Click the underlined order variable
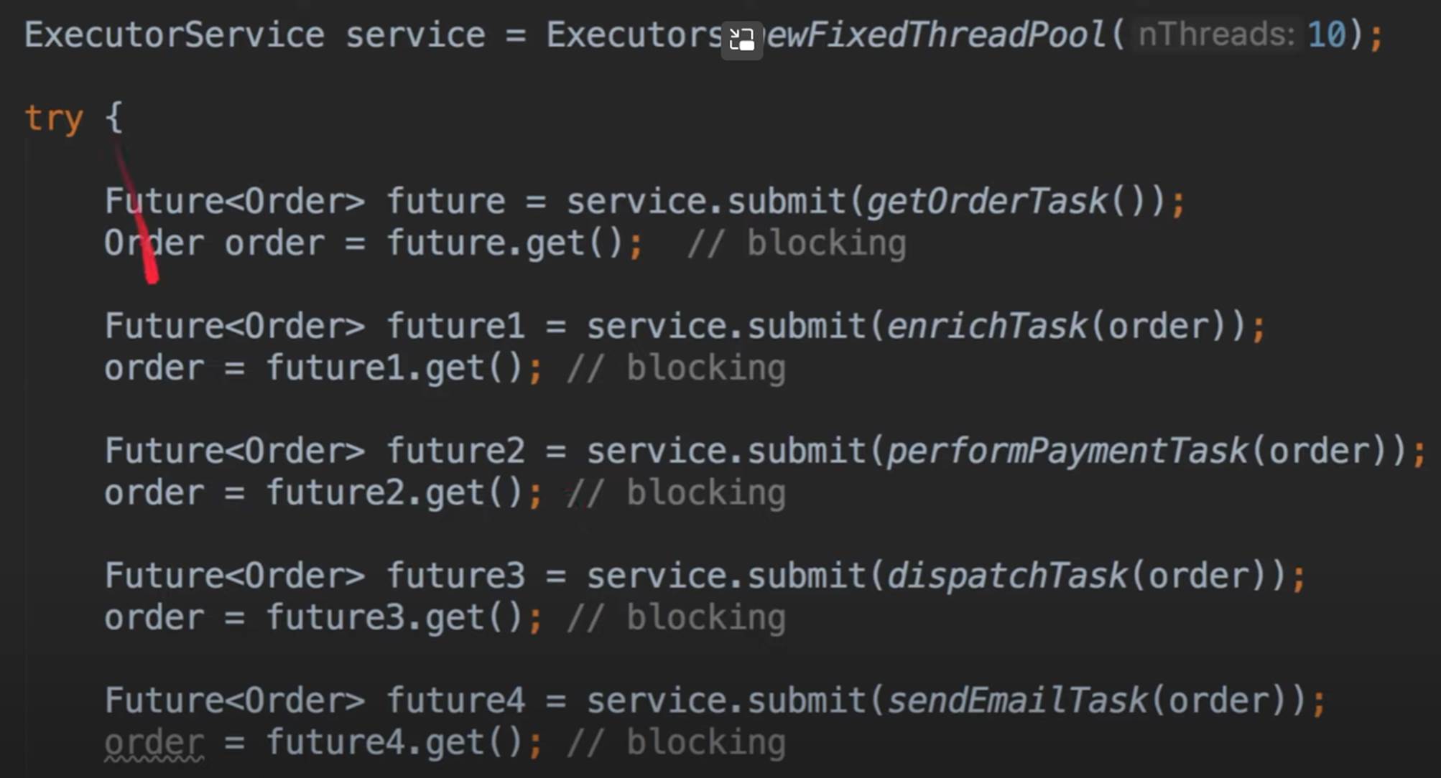Image resolution: width=1441 pixels, height=778 pixels. click(x=154, y=743)
